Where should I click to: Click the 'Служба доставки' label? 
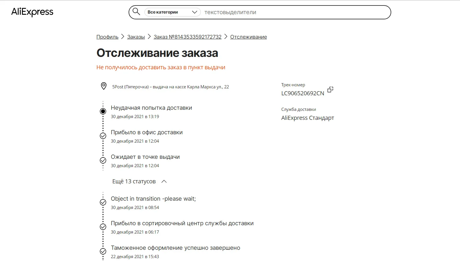[299, 109]
